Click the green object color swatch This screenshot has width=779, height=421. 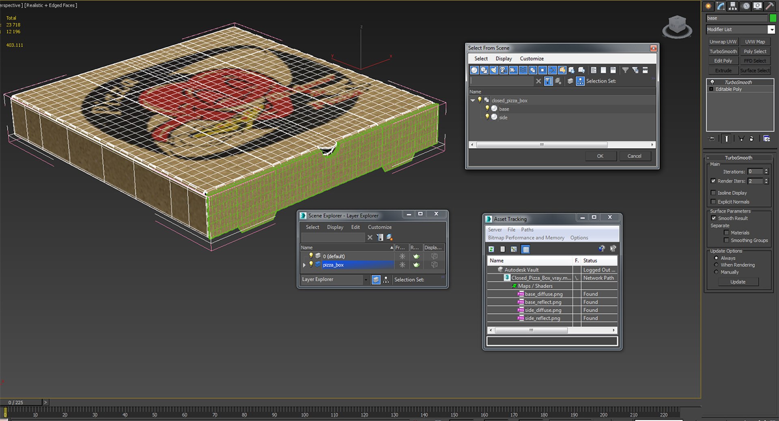tap(773, 18)
